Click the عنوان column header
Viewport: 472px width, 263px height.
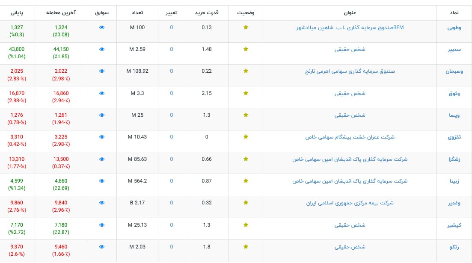tap(350, 12)
